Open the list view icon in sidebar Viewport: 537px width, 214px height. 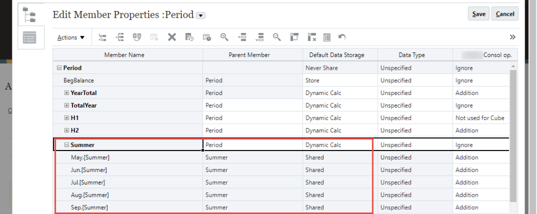pyautogui.click(x=29, y=38)
